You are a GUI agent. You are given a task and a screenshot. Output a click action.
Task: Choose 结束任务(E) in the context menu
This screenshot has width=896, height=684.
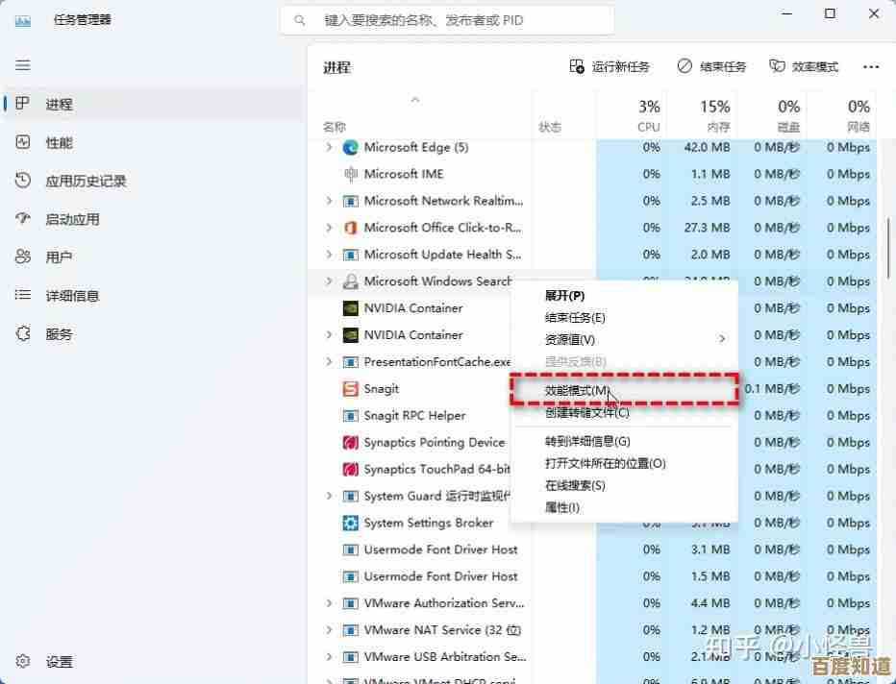(x=575, y=318)
